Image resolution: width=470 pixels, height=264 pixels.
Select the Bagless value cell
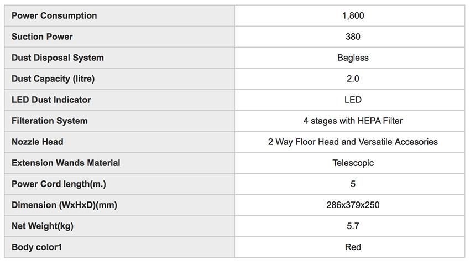[353, 58]
